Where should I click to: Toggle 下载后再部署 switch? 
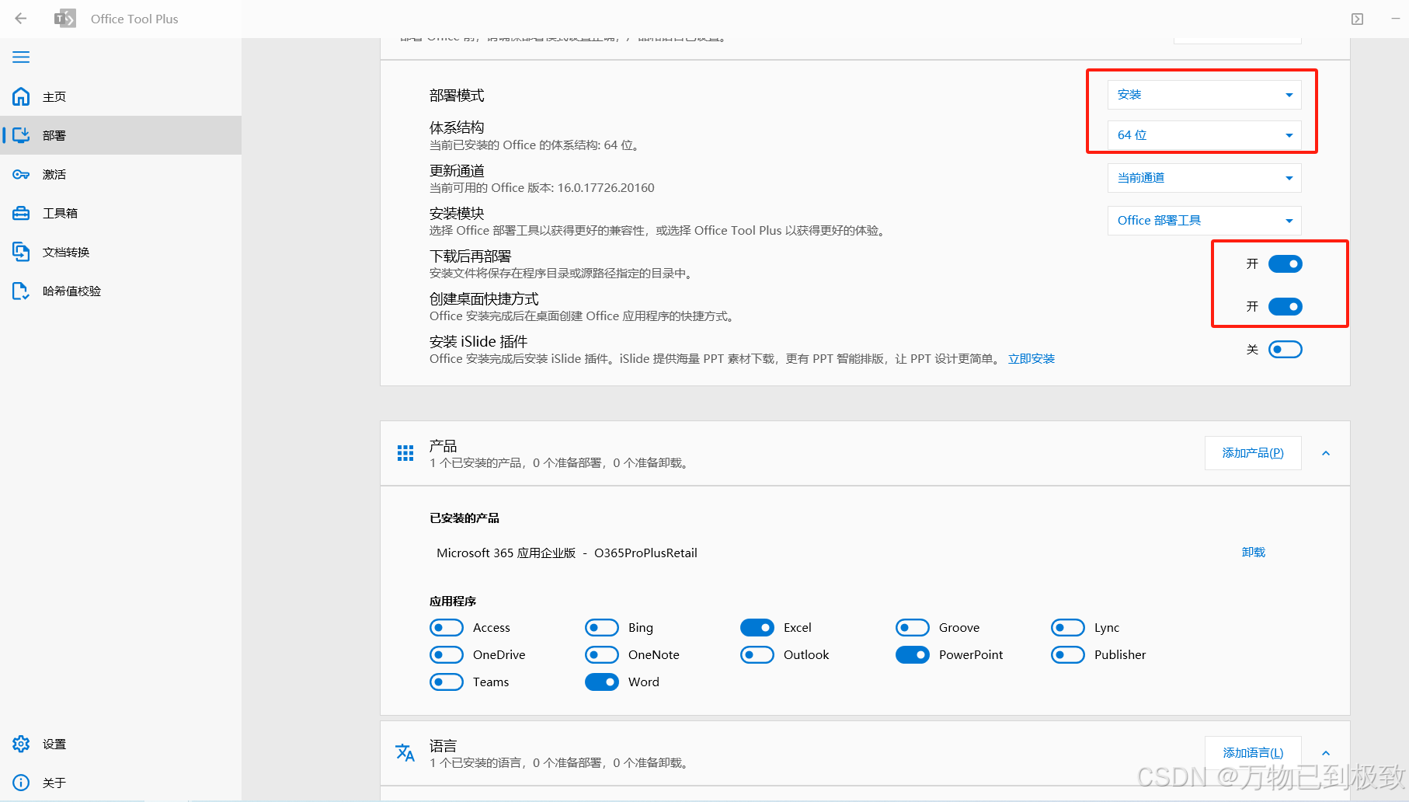pos(1285,264)
